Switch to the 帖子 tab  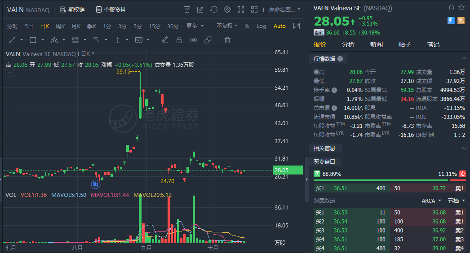click(405, 44)
